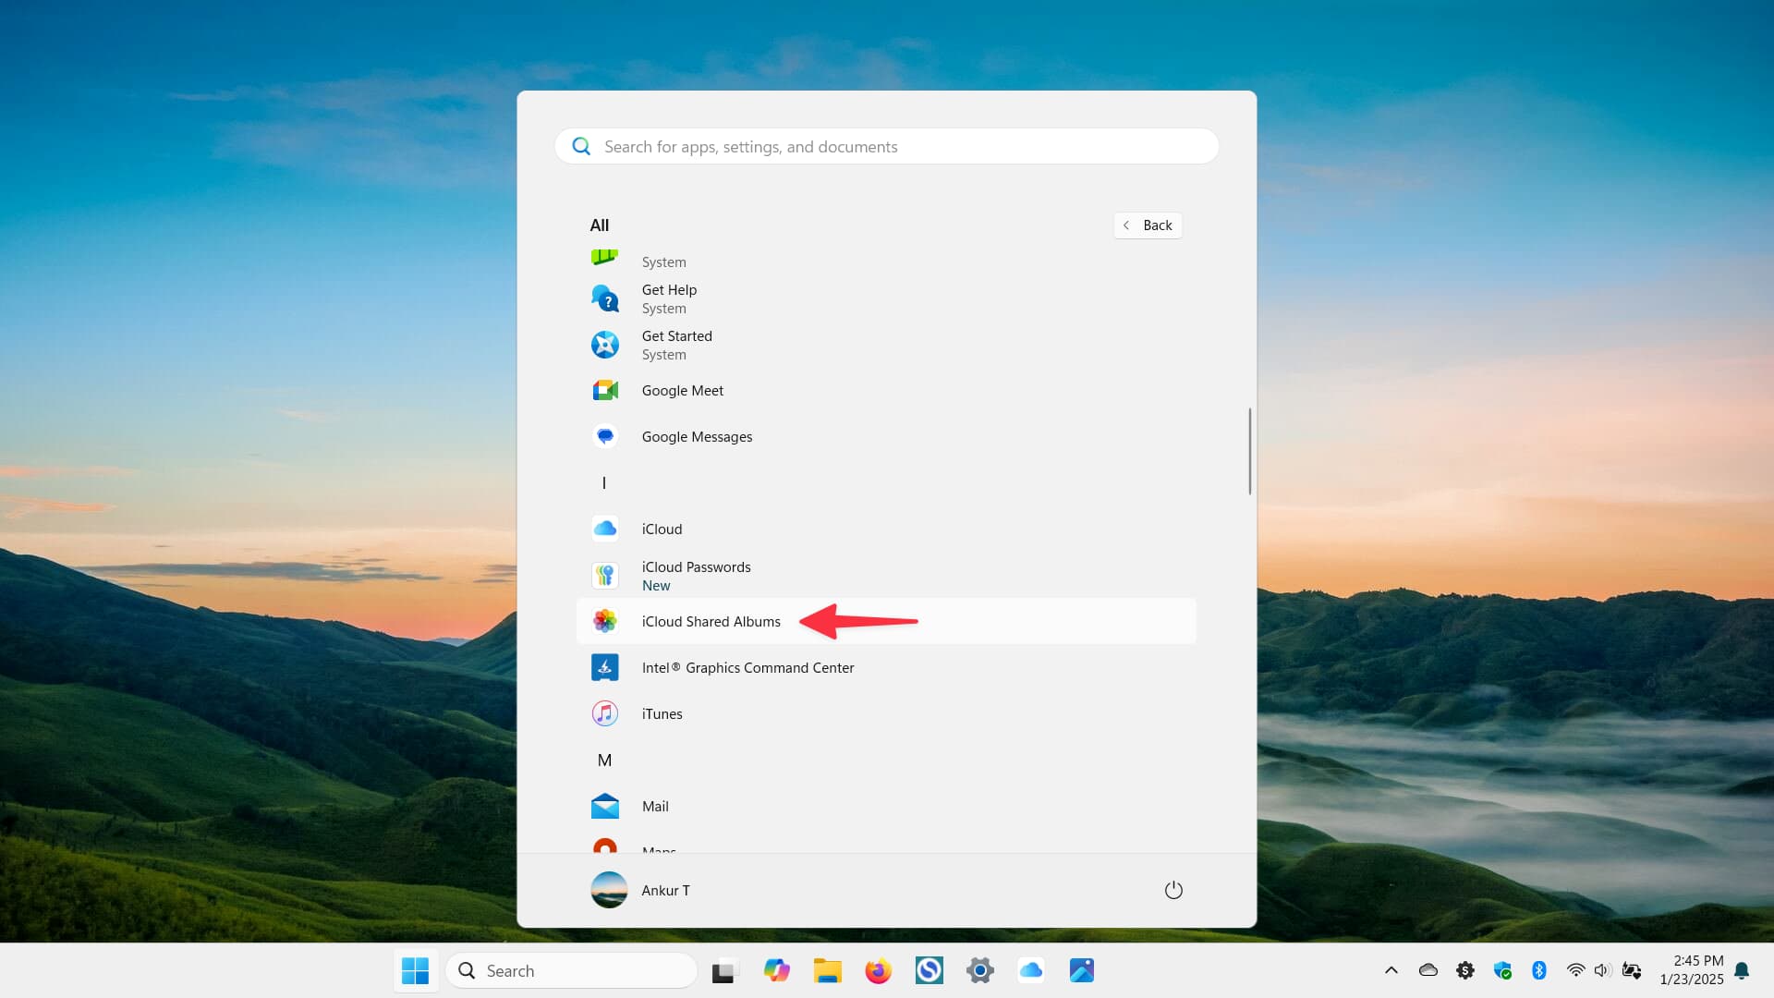Open the Ankur T user account menu
This screenshot has height=998, width=1774.
tap(641, 890)
